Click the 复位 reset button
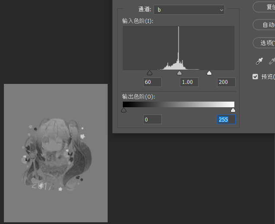This screenshot has width=275, height=224. (x=264, y=7)
